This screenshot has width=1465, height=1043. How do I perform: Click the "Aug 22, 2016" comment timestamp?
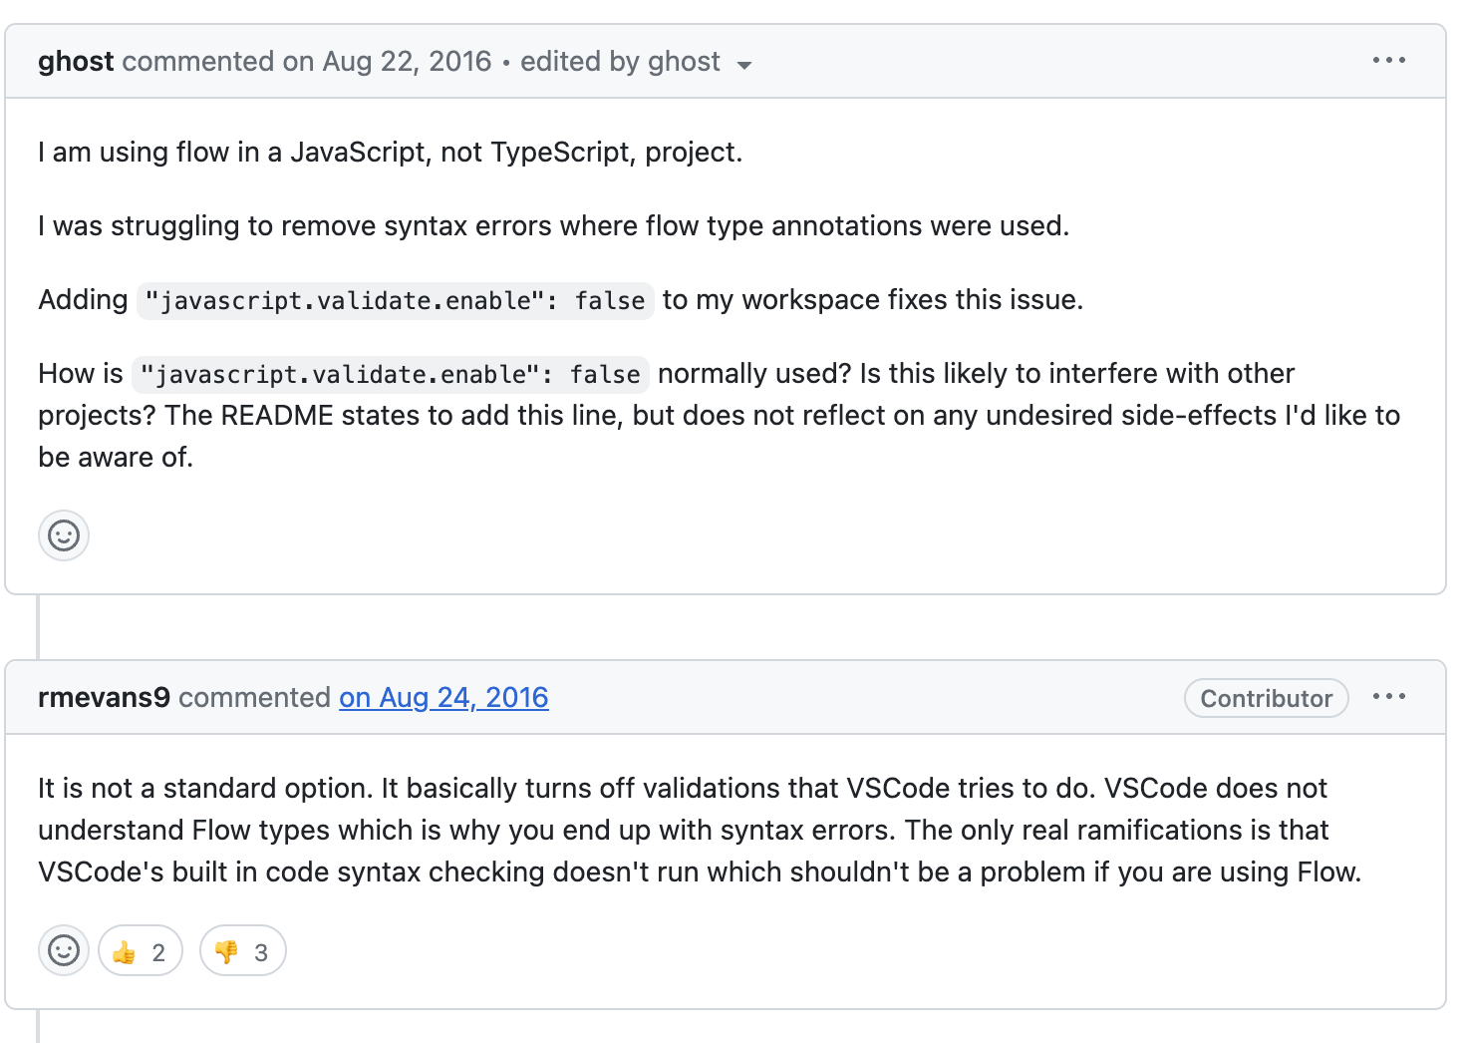coord(407,62)
